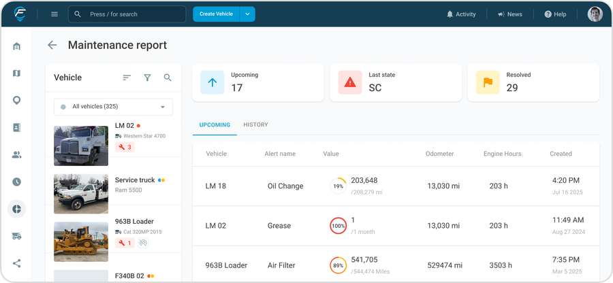Click the Resolved flag icon
The width and height of the screenshot is (613, 283).
pos(488,82)
